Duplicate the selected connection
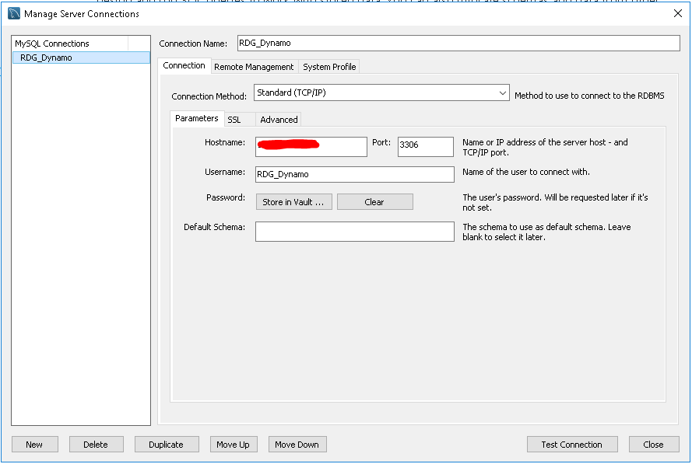This screenshot has height=464, width=692. pos(167,444)
